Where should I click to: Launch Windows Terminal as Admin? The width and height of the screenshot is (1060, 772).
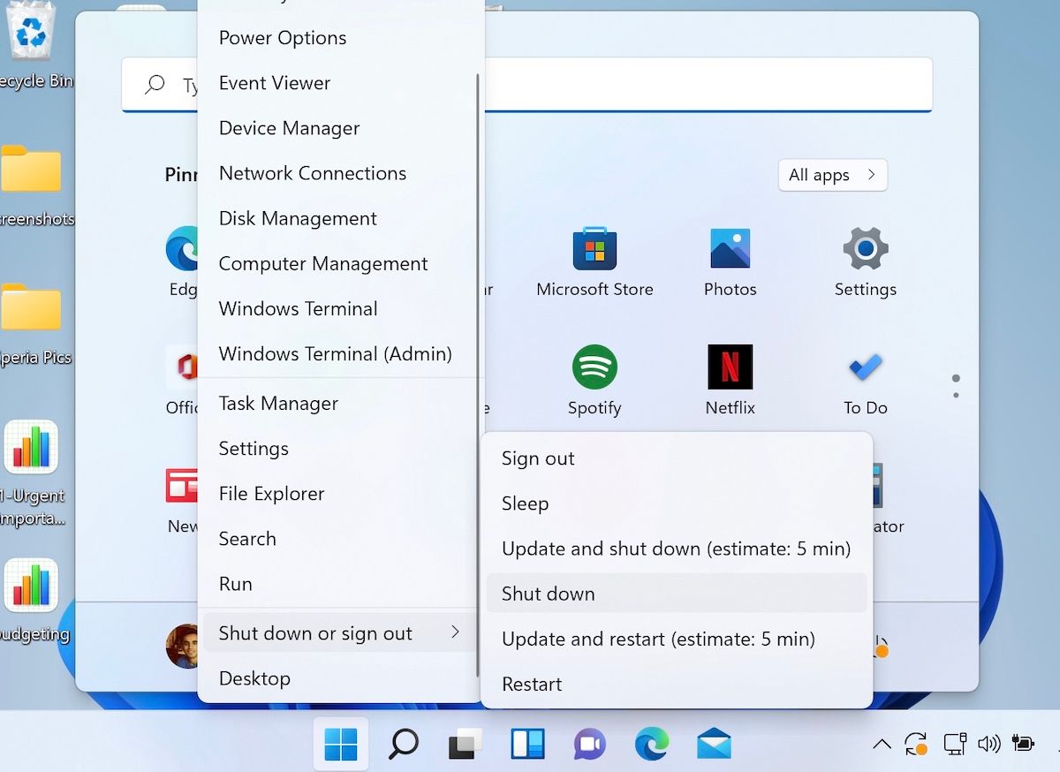click(x=336, y=353)
